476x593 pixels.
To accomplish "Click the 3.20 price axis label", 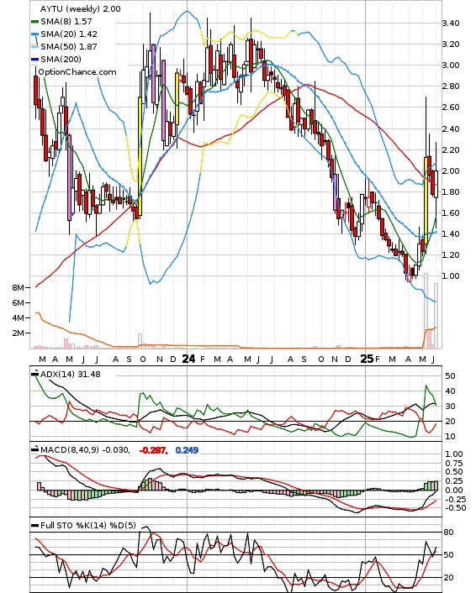I will click(x=451, y=45).
